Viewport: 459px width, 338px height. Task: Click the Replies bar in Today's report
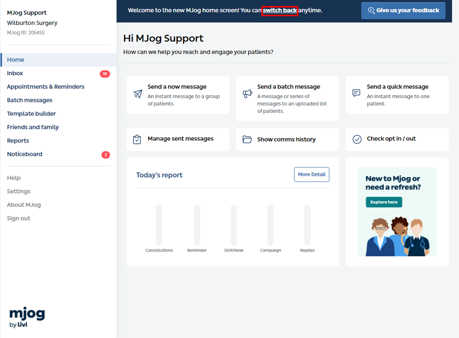pyautogui.click(x=307, y=225)
